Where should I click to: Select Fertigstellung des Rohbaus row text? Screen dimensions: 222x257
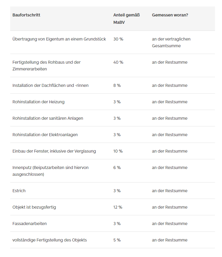(46, 65)
